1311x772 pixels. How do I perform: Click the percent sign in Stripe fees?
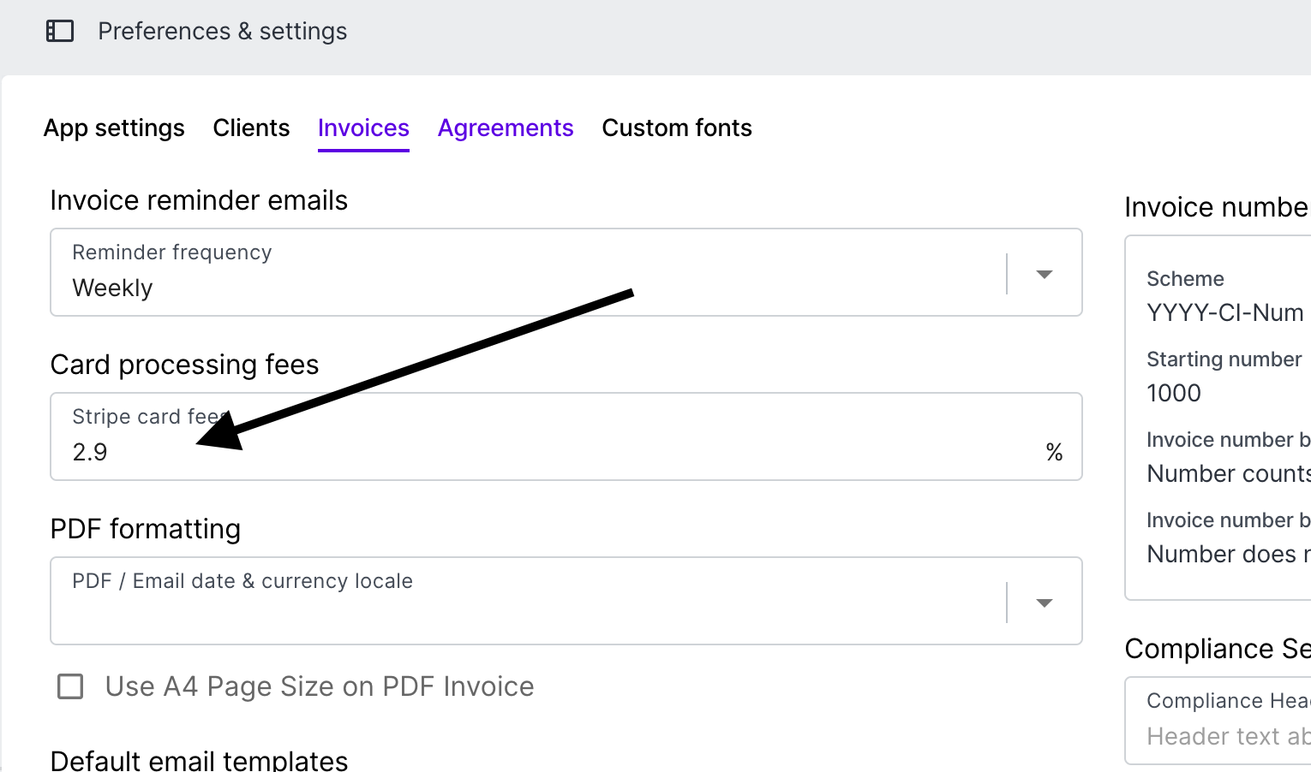(1054, 452)
